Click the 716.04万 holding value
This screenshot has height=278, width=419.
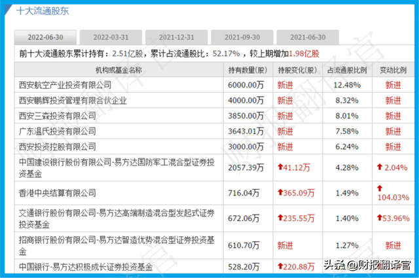(x=244, y=193)
